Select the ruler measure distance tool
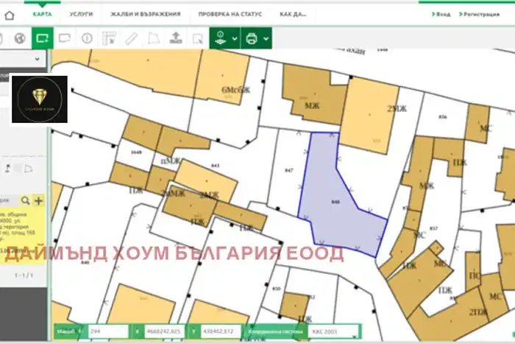The image size is (515, 344). point(131,38)
